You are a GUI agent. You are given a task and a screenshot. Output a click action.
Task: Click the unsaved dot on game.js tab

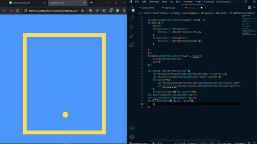[202, 8]
